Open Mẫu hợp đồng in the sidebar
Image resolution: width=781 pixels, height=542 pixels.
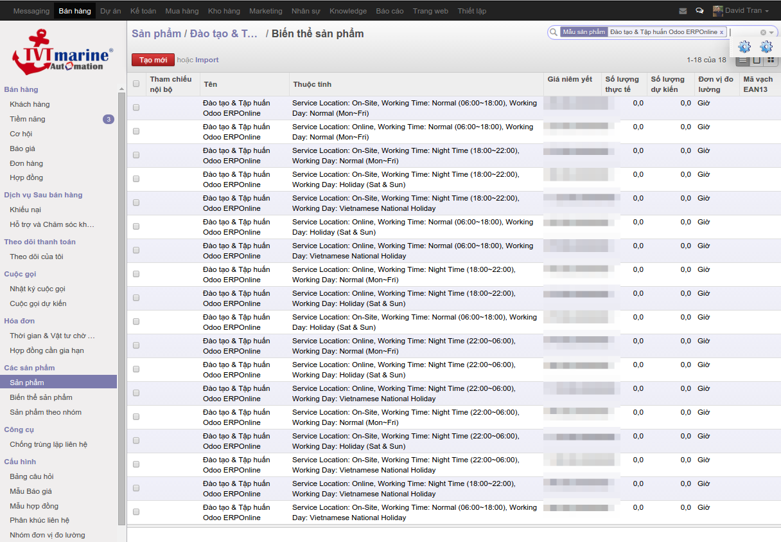click(x=34, y=506)
